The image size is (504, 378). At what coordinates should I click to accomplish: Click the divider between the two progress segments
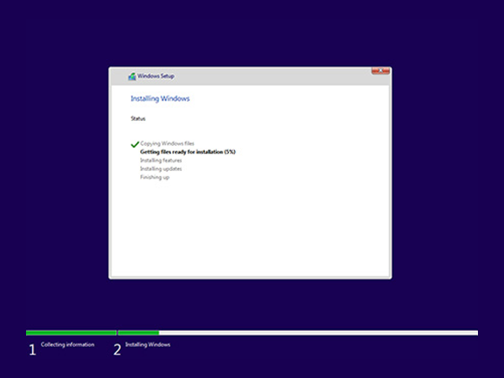pyautogui.click(x=117, y=333)
